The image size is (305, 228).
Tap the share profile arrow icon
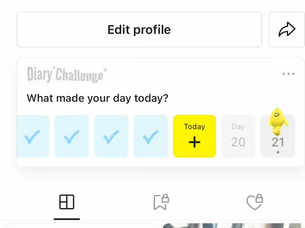coord(287,29)
